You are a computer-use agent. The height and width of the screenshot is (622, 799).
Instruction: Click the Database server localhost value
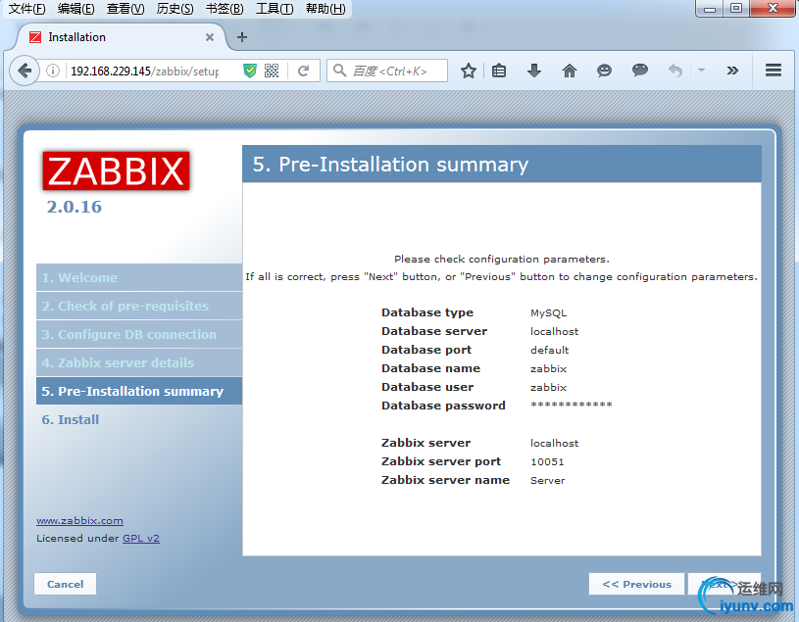[555, 331]
